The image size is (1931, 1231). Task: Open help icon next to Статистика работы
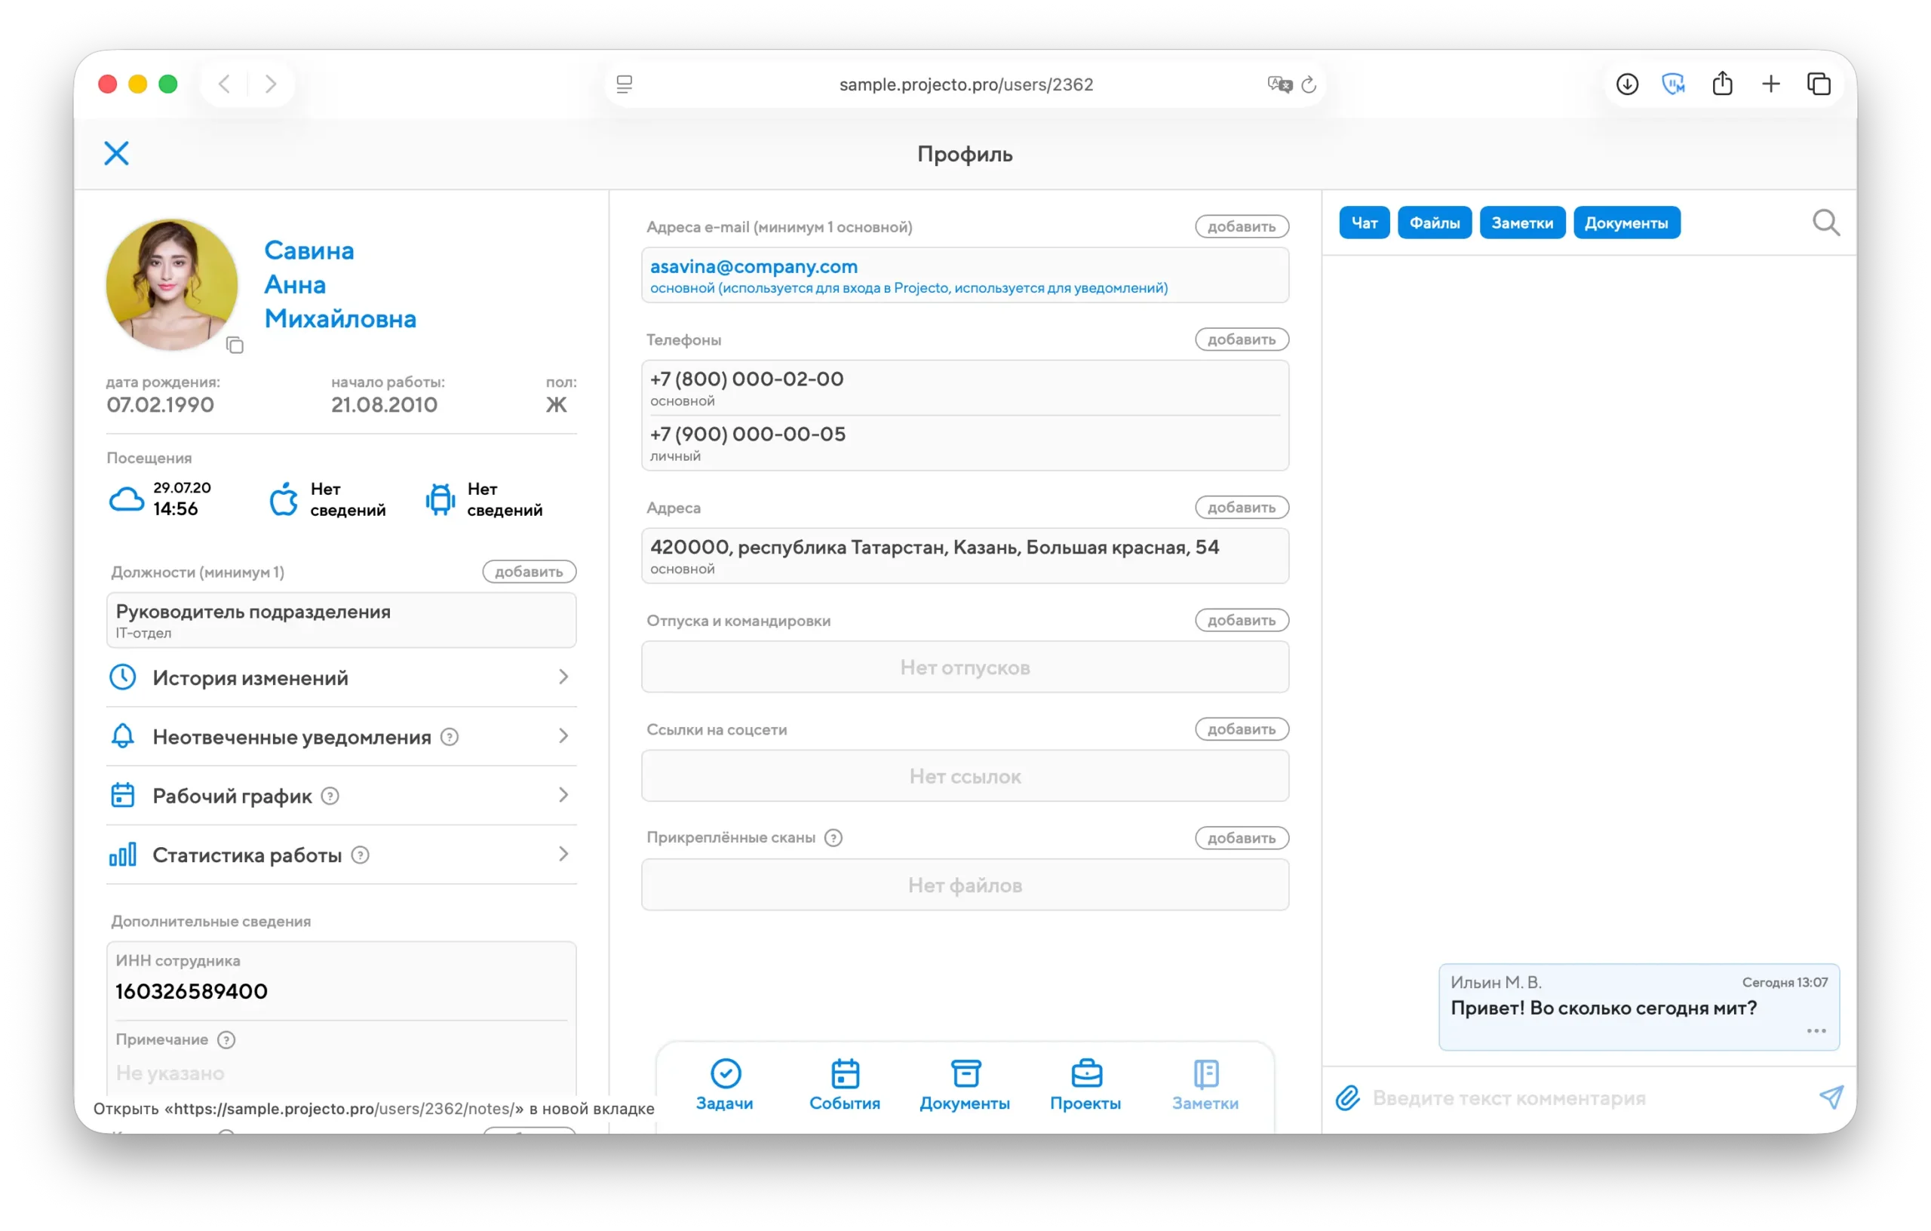[361, 855]
